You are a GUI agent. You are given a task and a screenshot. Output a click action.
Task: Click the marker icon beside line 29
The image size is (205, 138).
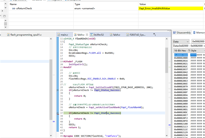tap(58, 90)
